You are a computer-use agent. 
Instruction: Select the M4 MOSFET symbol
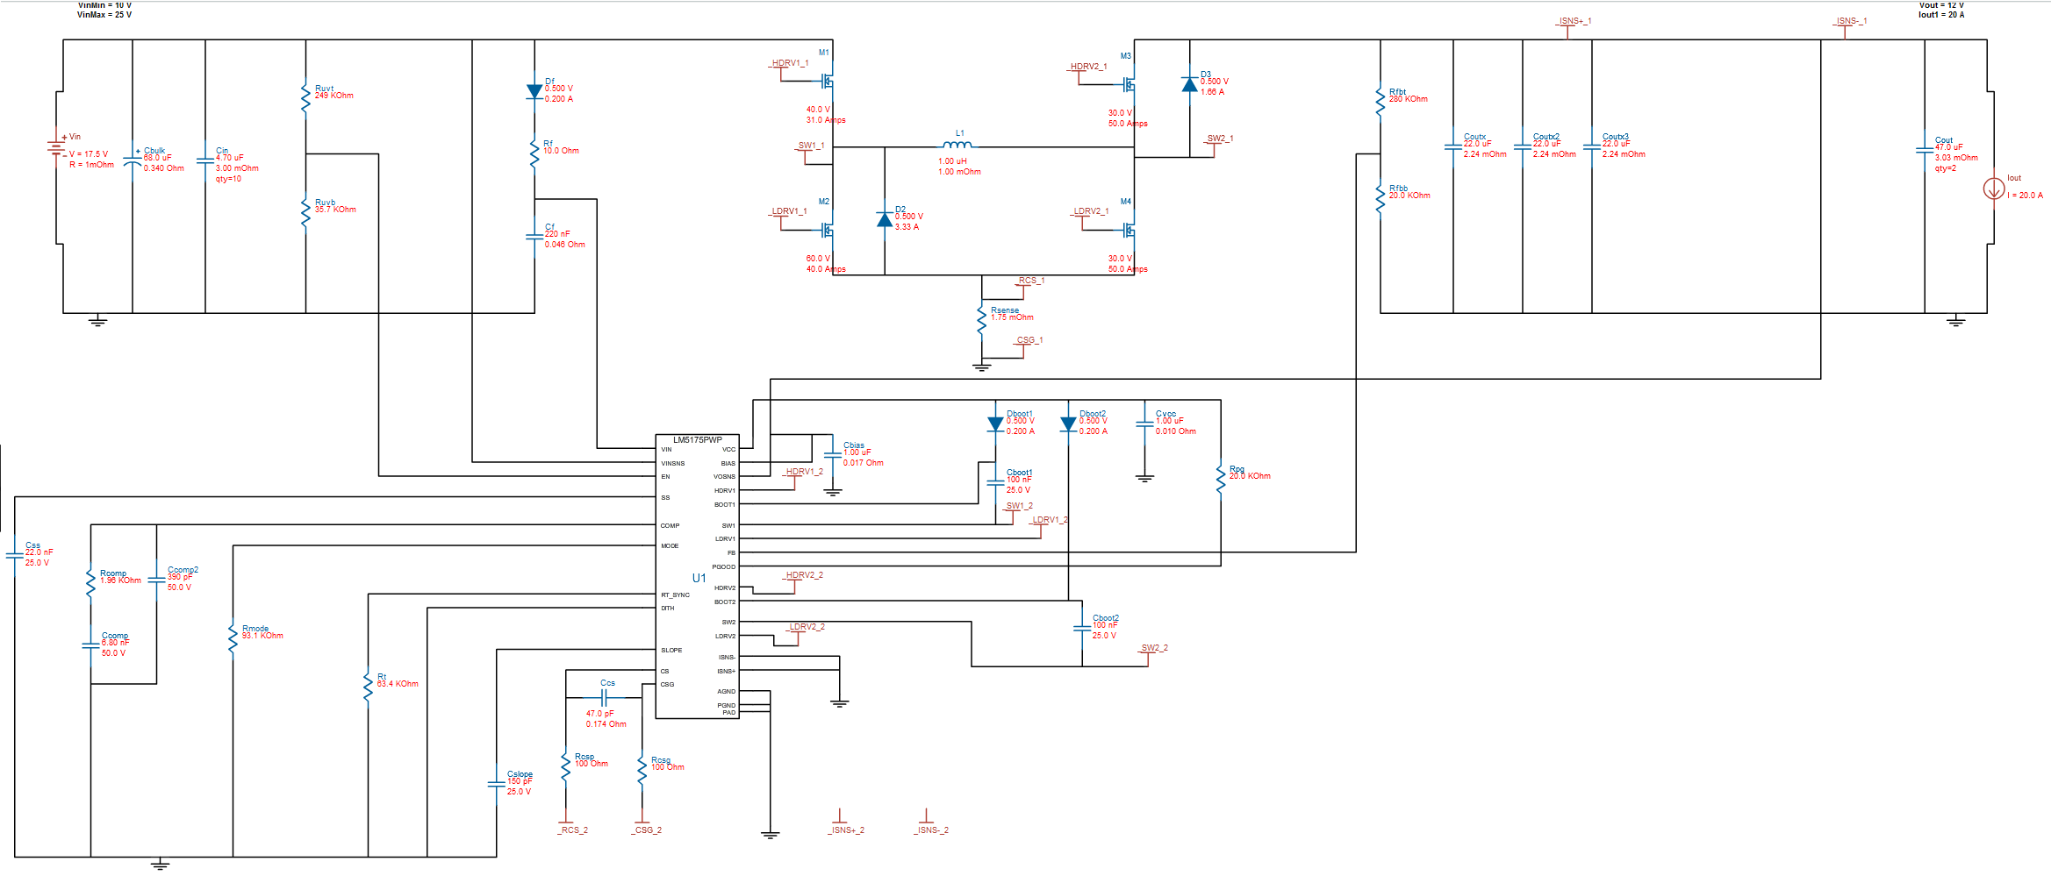point(1129,228)
